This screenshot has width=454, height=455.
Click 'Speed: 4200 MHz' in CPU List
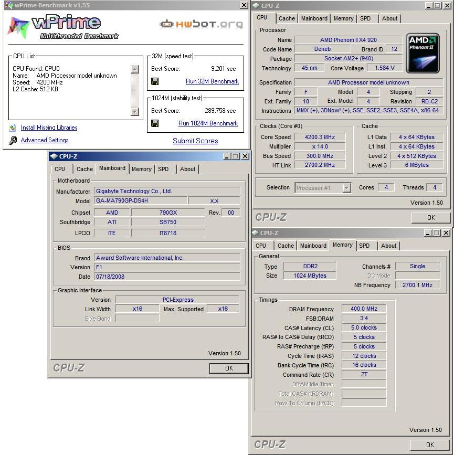pyautogui.click(x=38, y=82)
